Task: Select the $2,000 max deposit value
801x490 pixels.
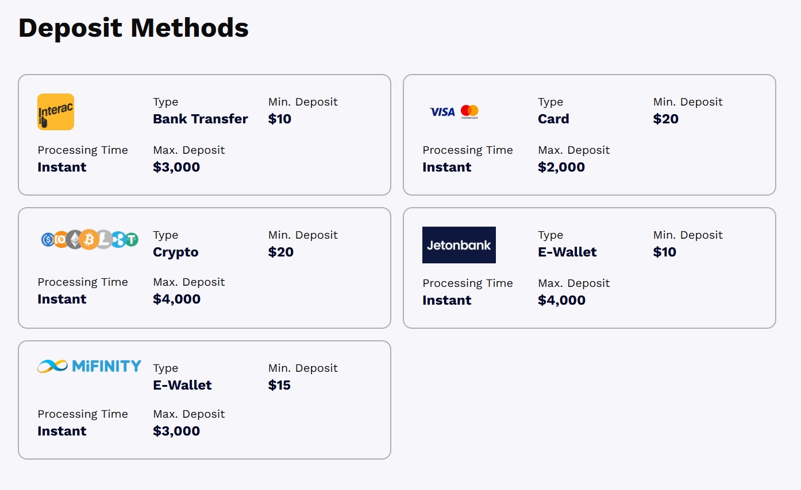Action: point(561,167)
